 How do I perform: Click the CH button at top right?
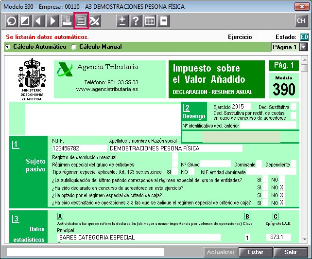click(x=301, y=21)
